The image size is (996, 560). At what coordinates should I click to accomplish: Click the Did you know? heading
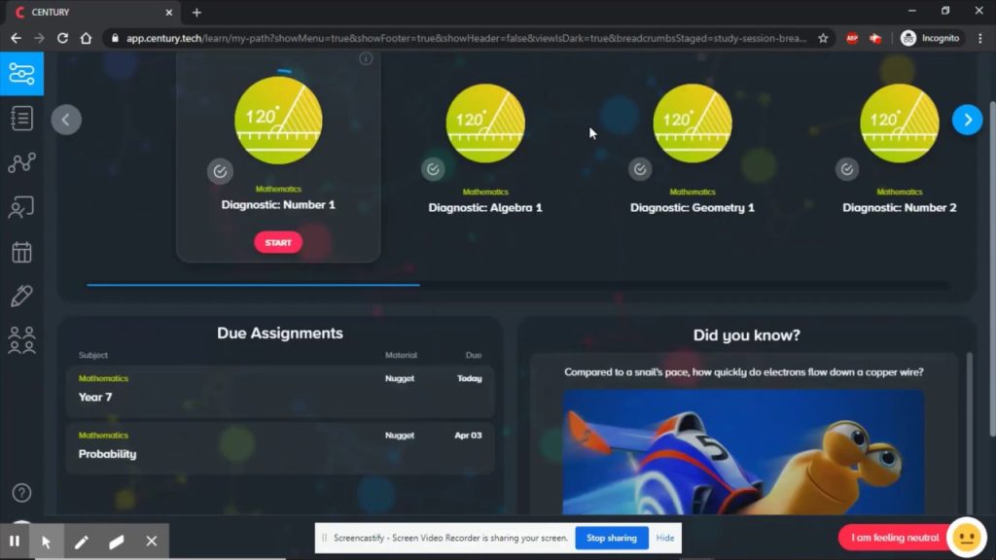click(746, 335)
